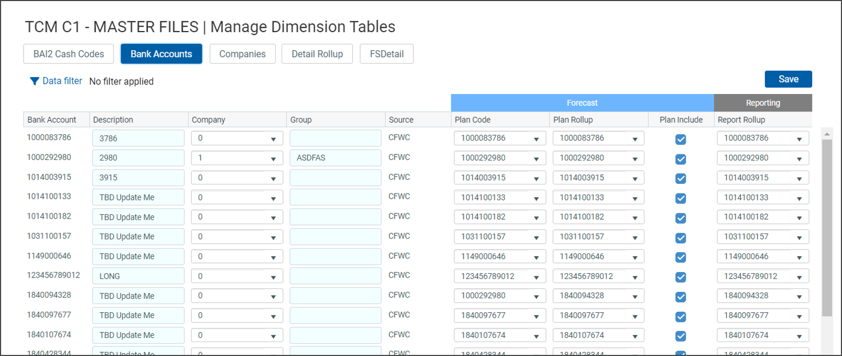Toggle Plan Include for account 1014003915
The width and height of the screenshot is (842, 356).
[x=680, y=179]
